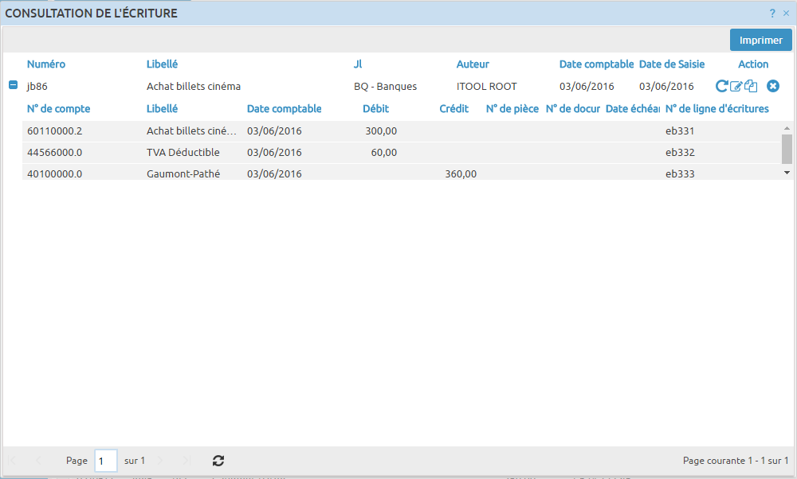
Task: Sort lines by the Crédit column header
Action: [x=453, y=109]
